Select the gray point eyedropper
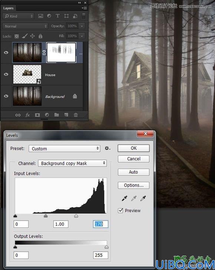This screenshot has height=270, width=215. click(133, 199)
